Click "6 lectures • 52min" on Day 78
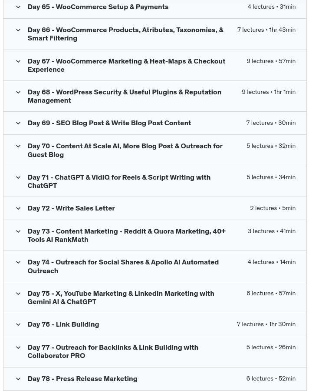Screen dimensions: 309x391 click(271, 379)
